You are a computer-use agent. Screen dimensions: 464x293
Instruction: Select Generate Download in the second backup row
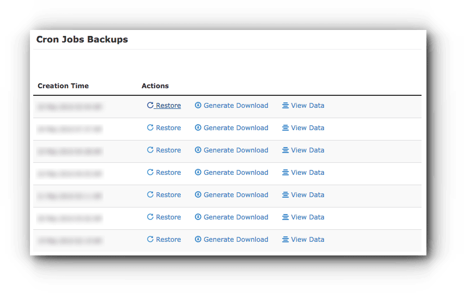[x=231, y=127]
